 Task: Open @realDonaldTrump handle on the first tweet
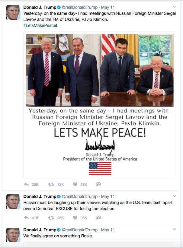[79, 7]
